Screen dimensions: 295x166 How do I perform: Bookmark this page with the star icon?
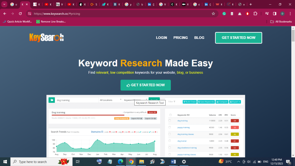click(213, 14)
